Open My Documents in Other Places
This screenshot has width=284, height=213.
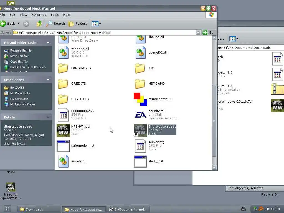click(x=17, y=93)
